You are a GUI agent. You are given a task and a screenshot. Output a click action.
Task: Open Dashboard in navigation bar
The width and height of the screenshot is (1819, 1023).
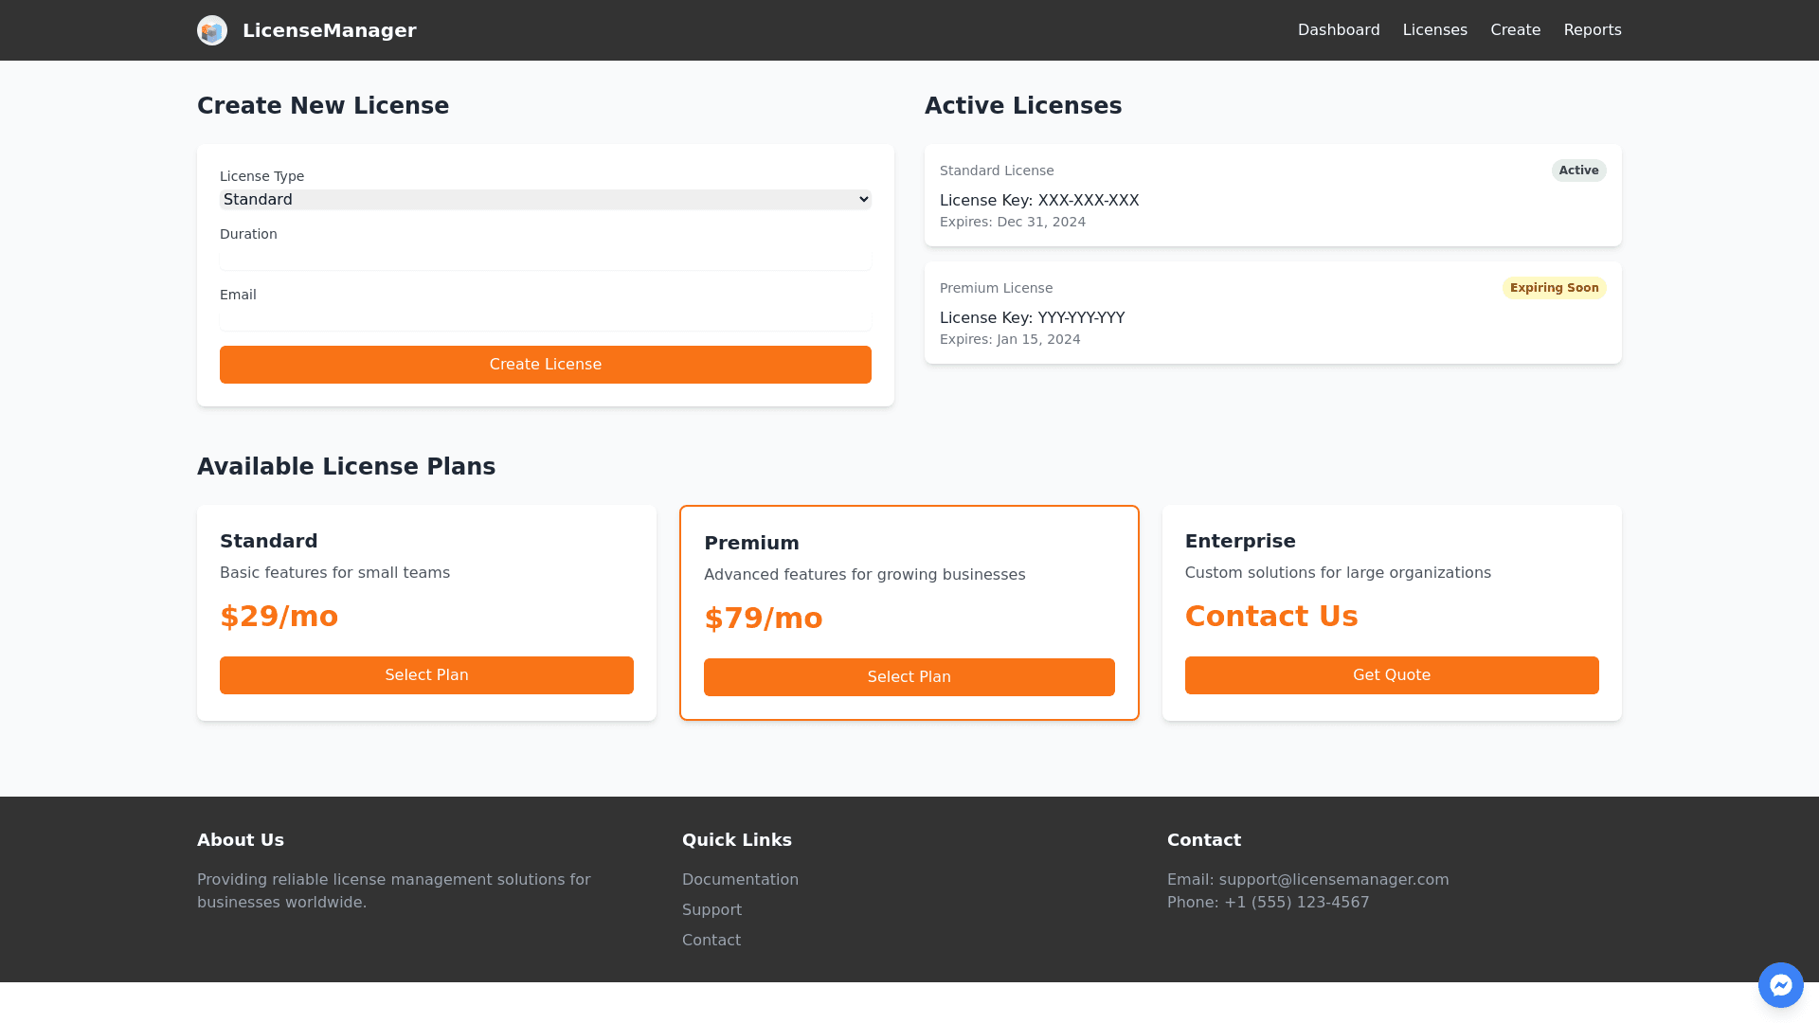tap(1338, 30)
